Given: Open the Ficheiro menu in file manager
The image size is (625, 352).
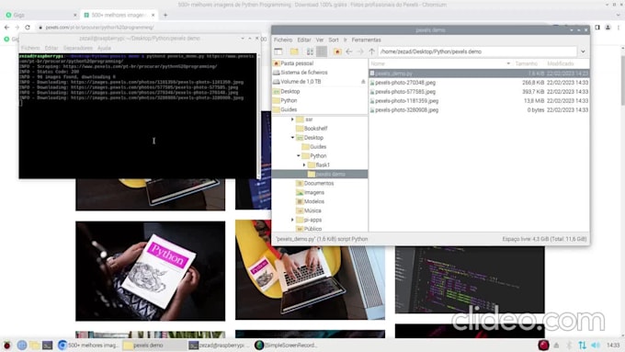Looking at the screenshot, I should (283, 40).
